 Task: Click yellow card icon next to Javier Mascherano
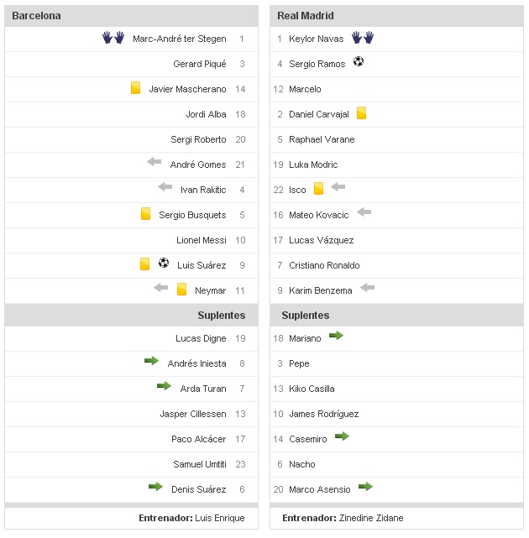point(135,87)
